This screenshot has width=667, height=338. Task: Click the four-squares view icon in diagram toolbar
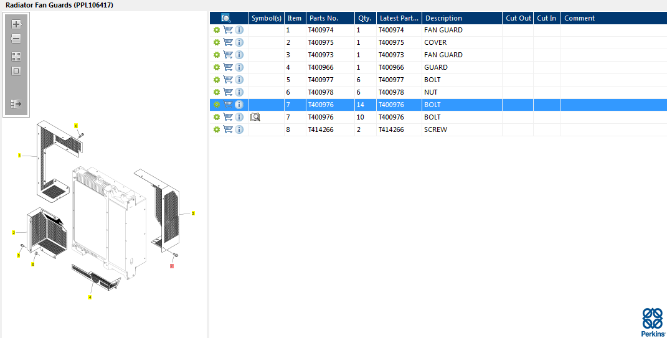pos(16,57)
